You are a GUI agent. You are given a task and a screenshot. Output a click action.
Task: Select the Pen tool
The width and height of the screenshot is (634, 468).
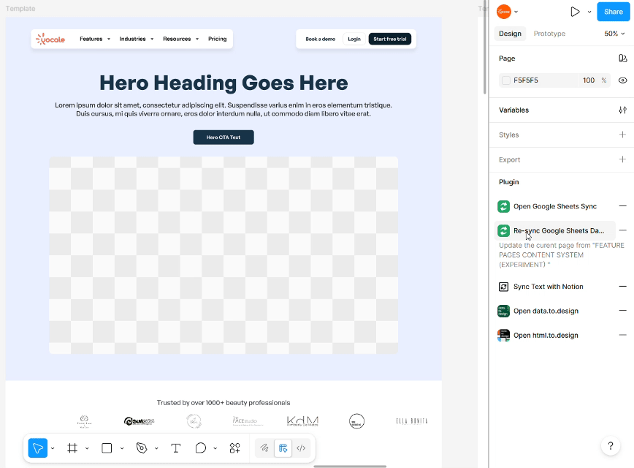(142, 448)
